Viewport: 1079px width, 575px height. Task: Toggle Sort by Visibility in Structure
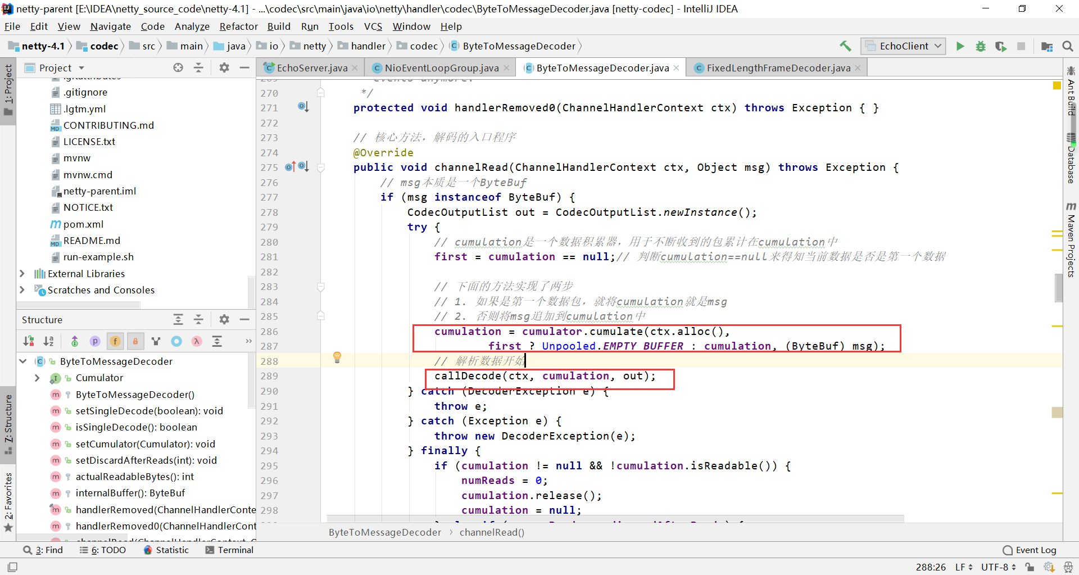point(29,341)
